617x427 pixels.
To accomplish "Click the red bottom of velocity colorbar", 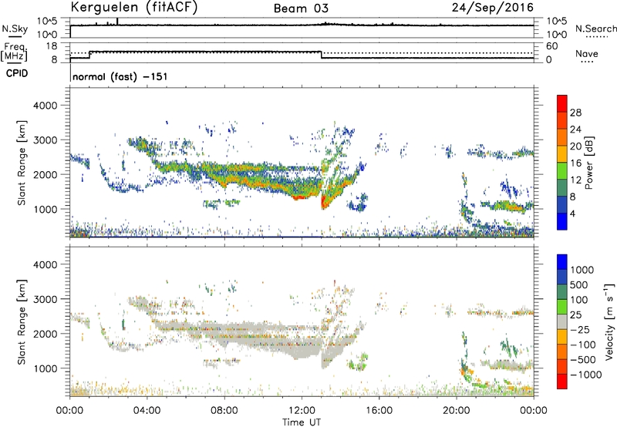I will pos(562,382).
